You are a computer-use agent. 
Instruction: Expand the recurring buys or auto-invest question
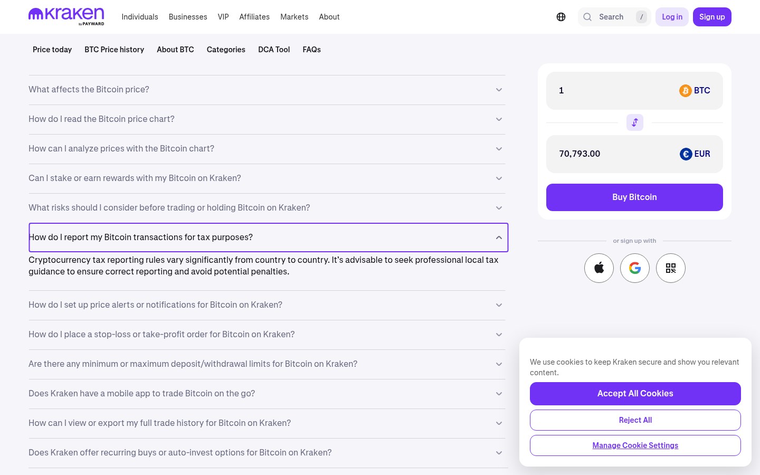click(267, 453)
